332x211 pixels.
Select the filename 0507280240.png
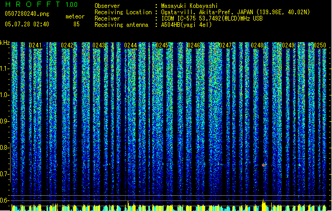point(27,14)
